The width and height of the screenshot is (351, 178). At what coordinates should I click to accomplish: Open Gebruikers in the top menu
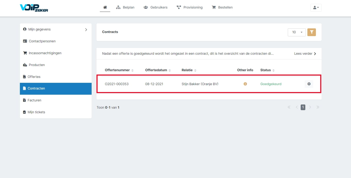pos(155,7)
